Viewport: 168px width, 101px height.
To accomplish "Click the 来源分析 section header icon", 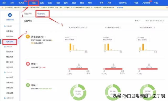I will click(5, 47).
